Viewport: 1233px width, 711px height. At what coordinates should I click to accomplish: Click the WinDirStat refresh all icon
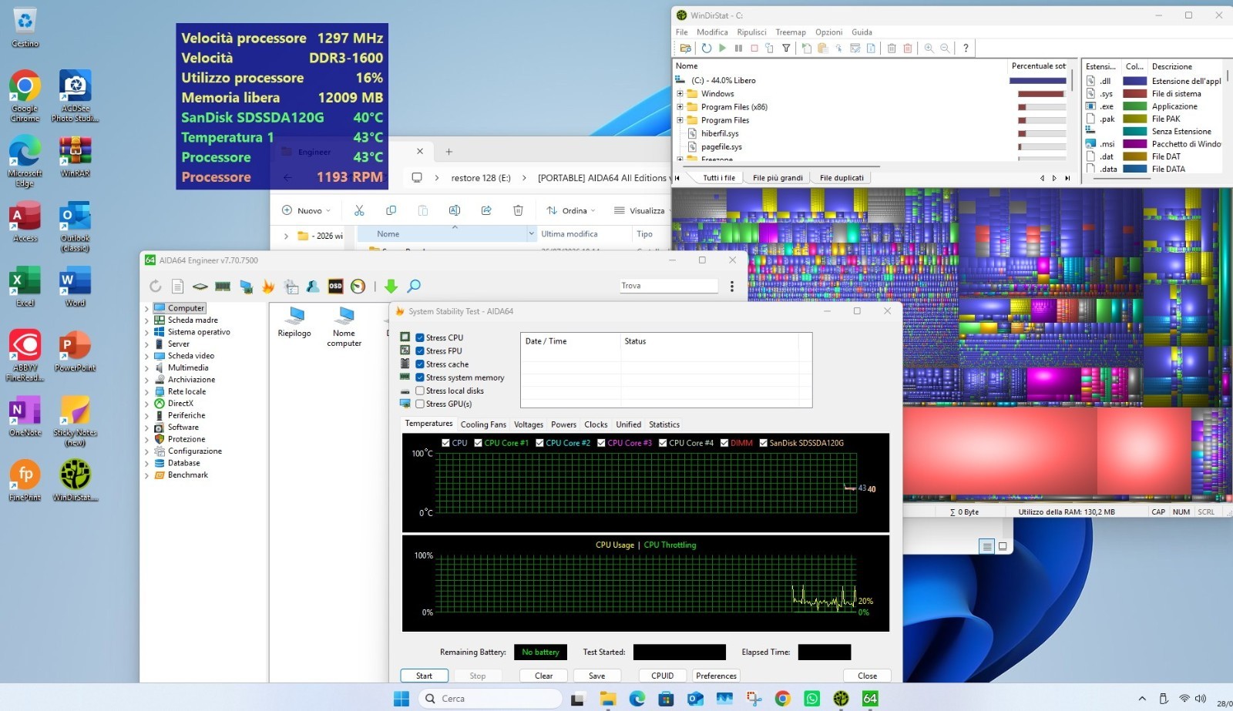click(x=706, y=48)
